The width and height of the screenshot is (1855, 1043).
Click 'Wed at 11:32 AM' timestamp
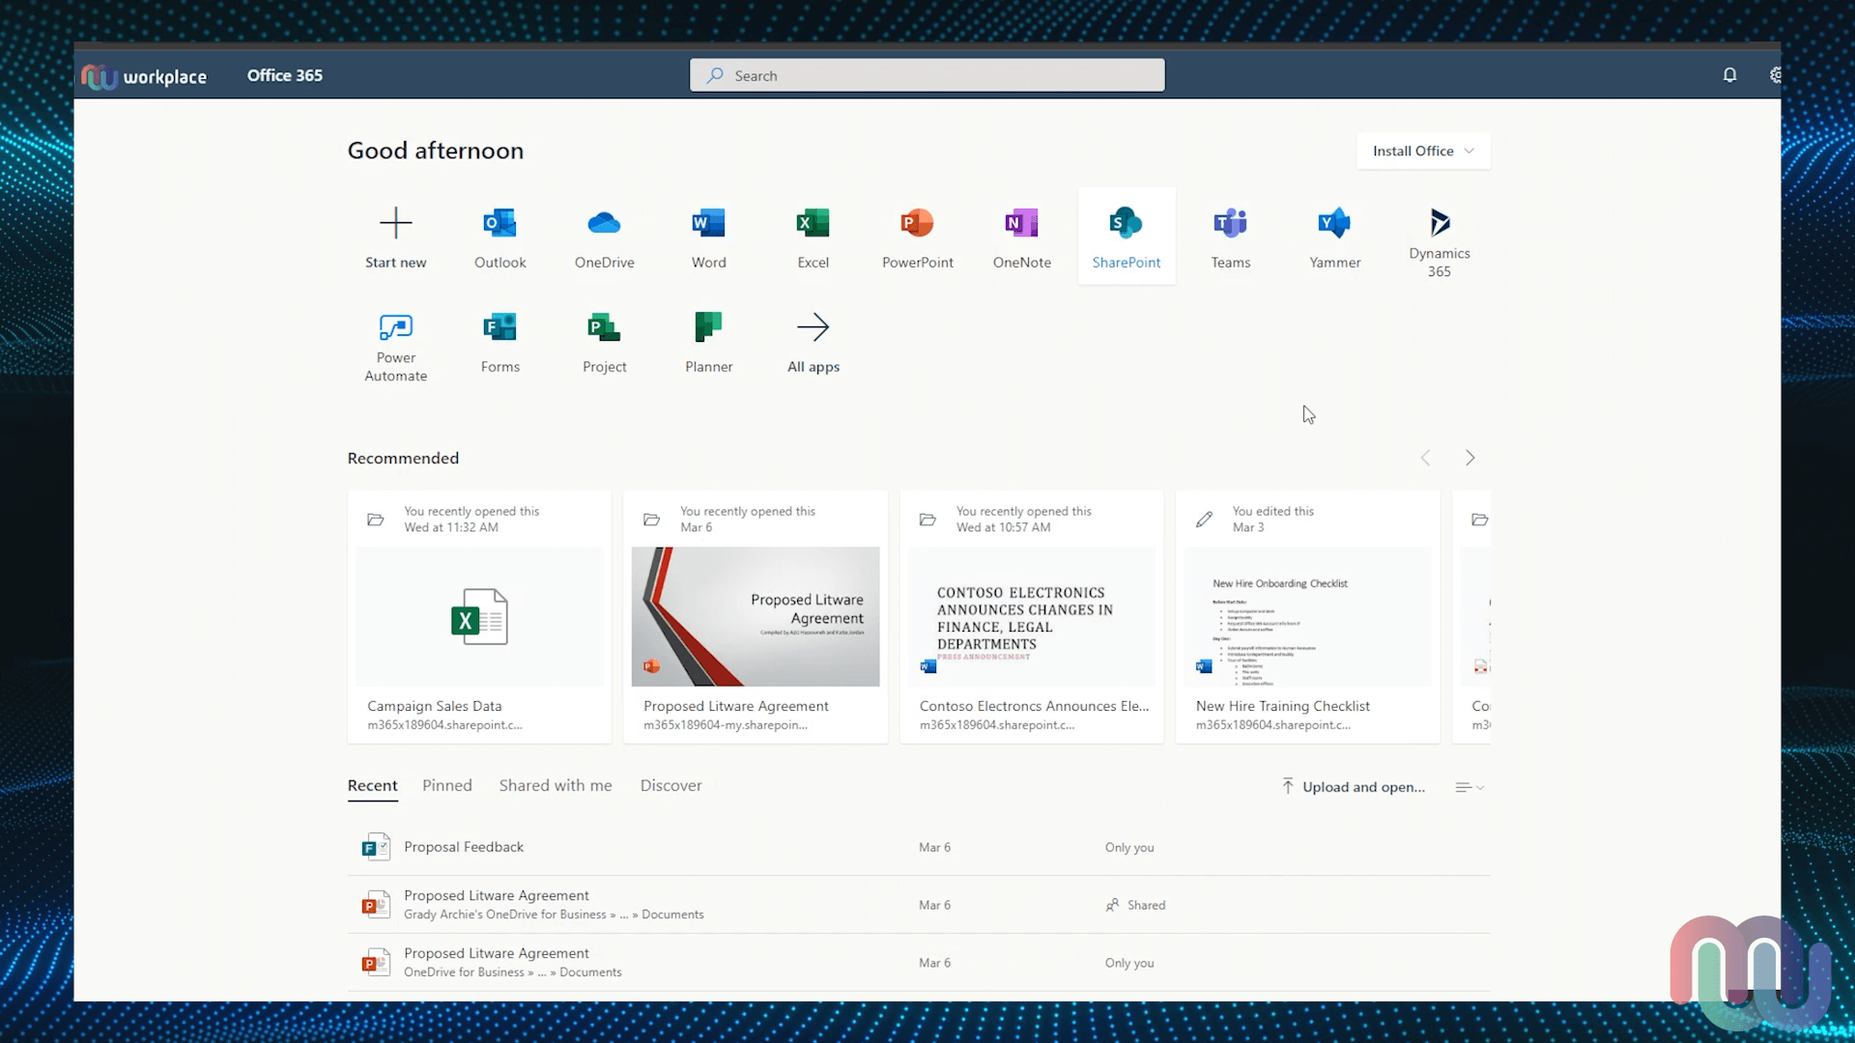[451, 527]
